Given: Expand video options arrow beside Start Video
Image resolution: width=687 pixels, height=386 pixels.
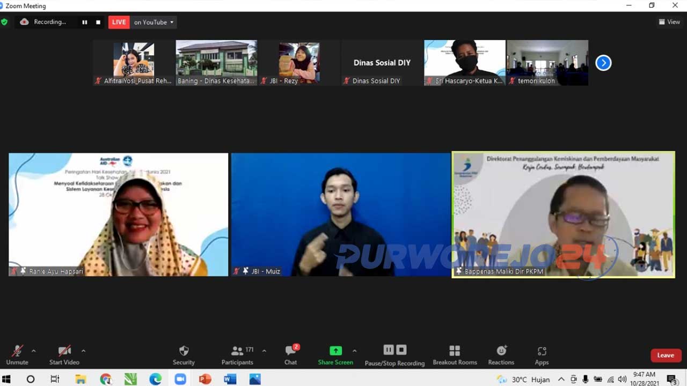Looking at the screenshot, I should (x=83, y=351).
